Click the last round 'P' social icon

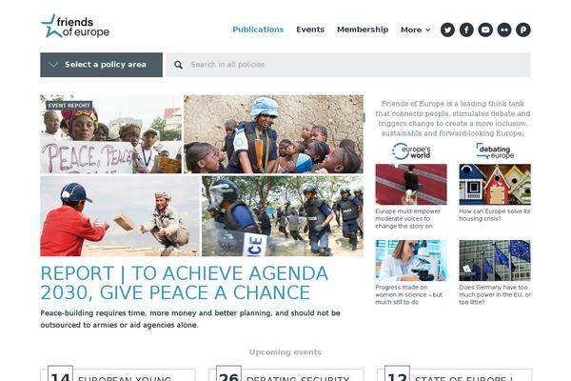pos(522,30)
